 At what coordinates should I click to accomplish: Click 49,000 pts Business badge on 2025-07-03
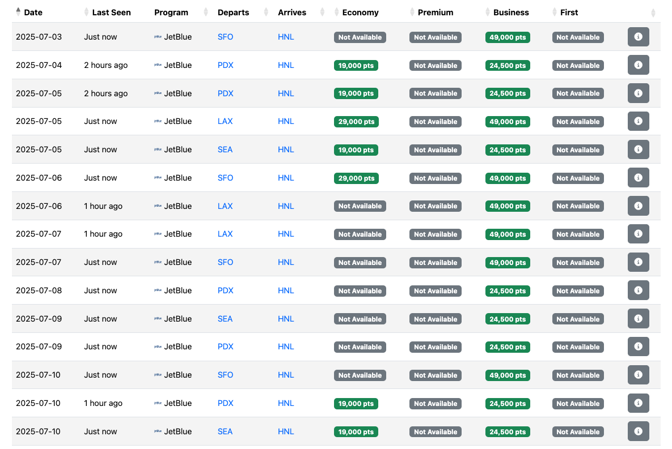[x=508, y=37]
